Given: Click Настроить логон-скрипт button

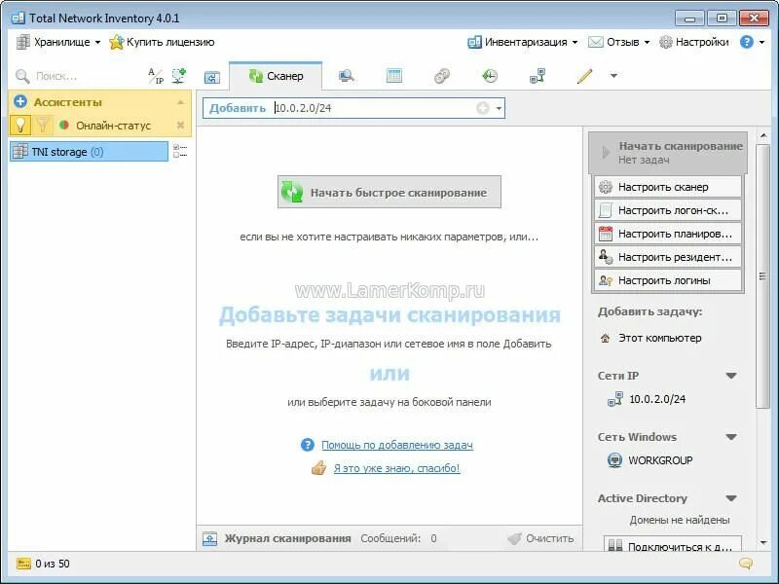Looking at the screenshot, I should pos(668,210).
